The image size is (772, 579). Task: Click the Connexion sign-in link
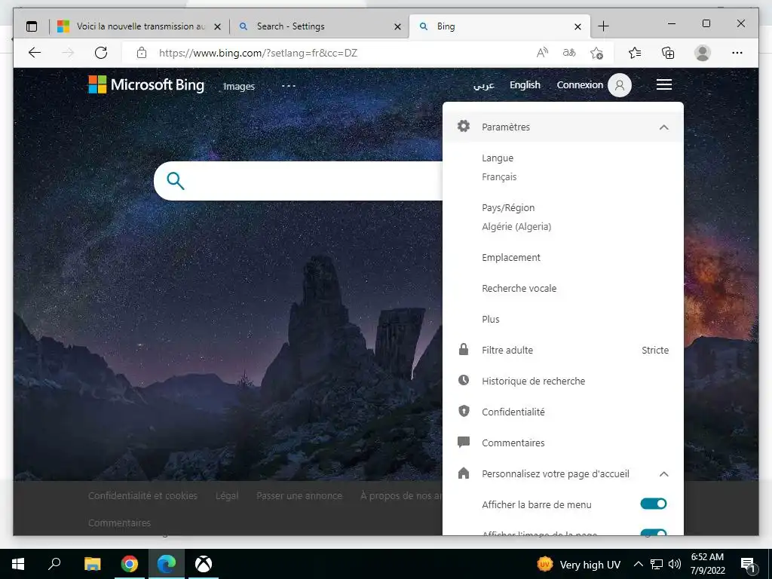pyautogui.click(x=580, y=84)
